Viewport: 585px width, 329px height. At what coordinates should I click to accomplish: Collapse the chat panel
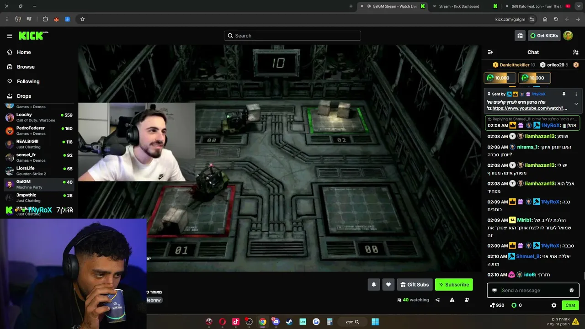click(x=490, y=52)
